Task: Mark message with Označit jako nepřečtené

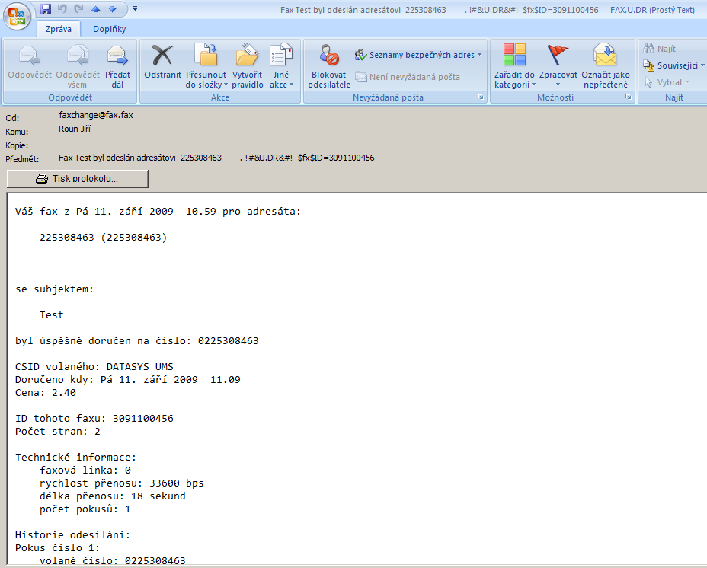Action: click(606, 65)
